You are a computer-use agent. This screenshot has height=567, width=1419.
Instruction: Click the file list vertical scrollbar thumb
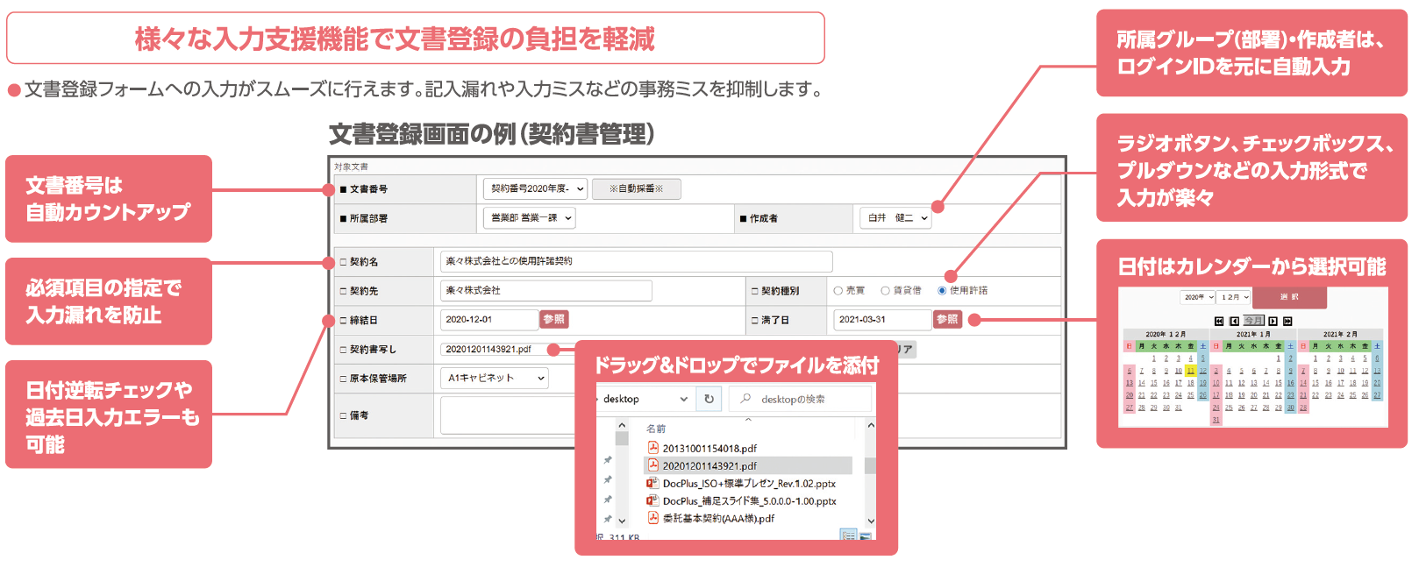[x=870, y=465]
